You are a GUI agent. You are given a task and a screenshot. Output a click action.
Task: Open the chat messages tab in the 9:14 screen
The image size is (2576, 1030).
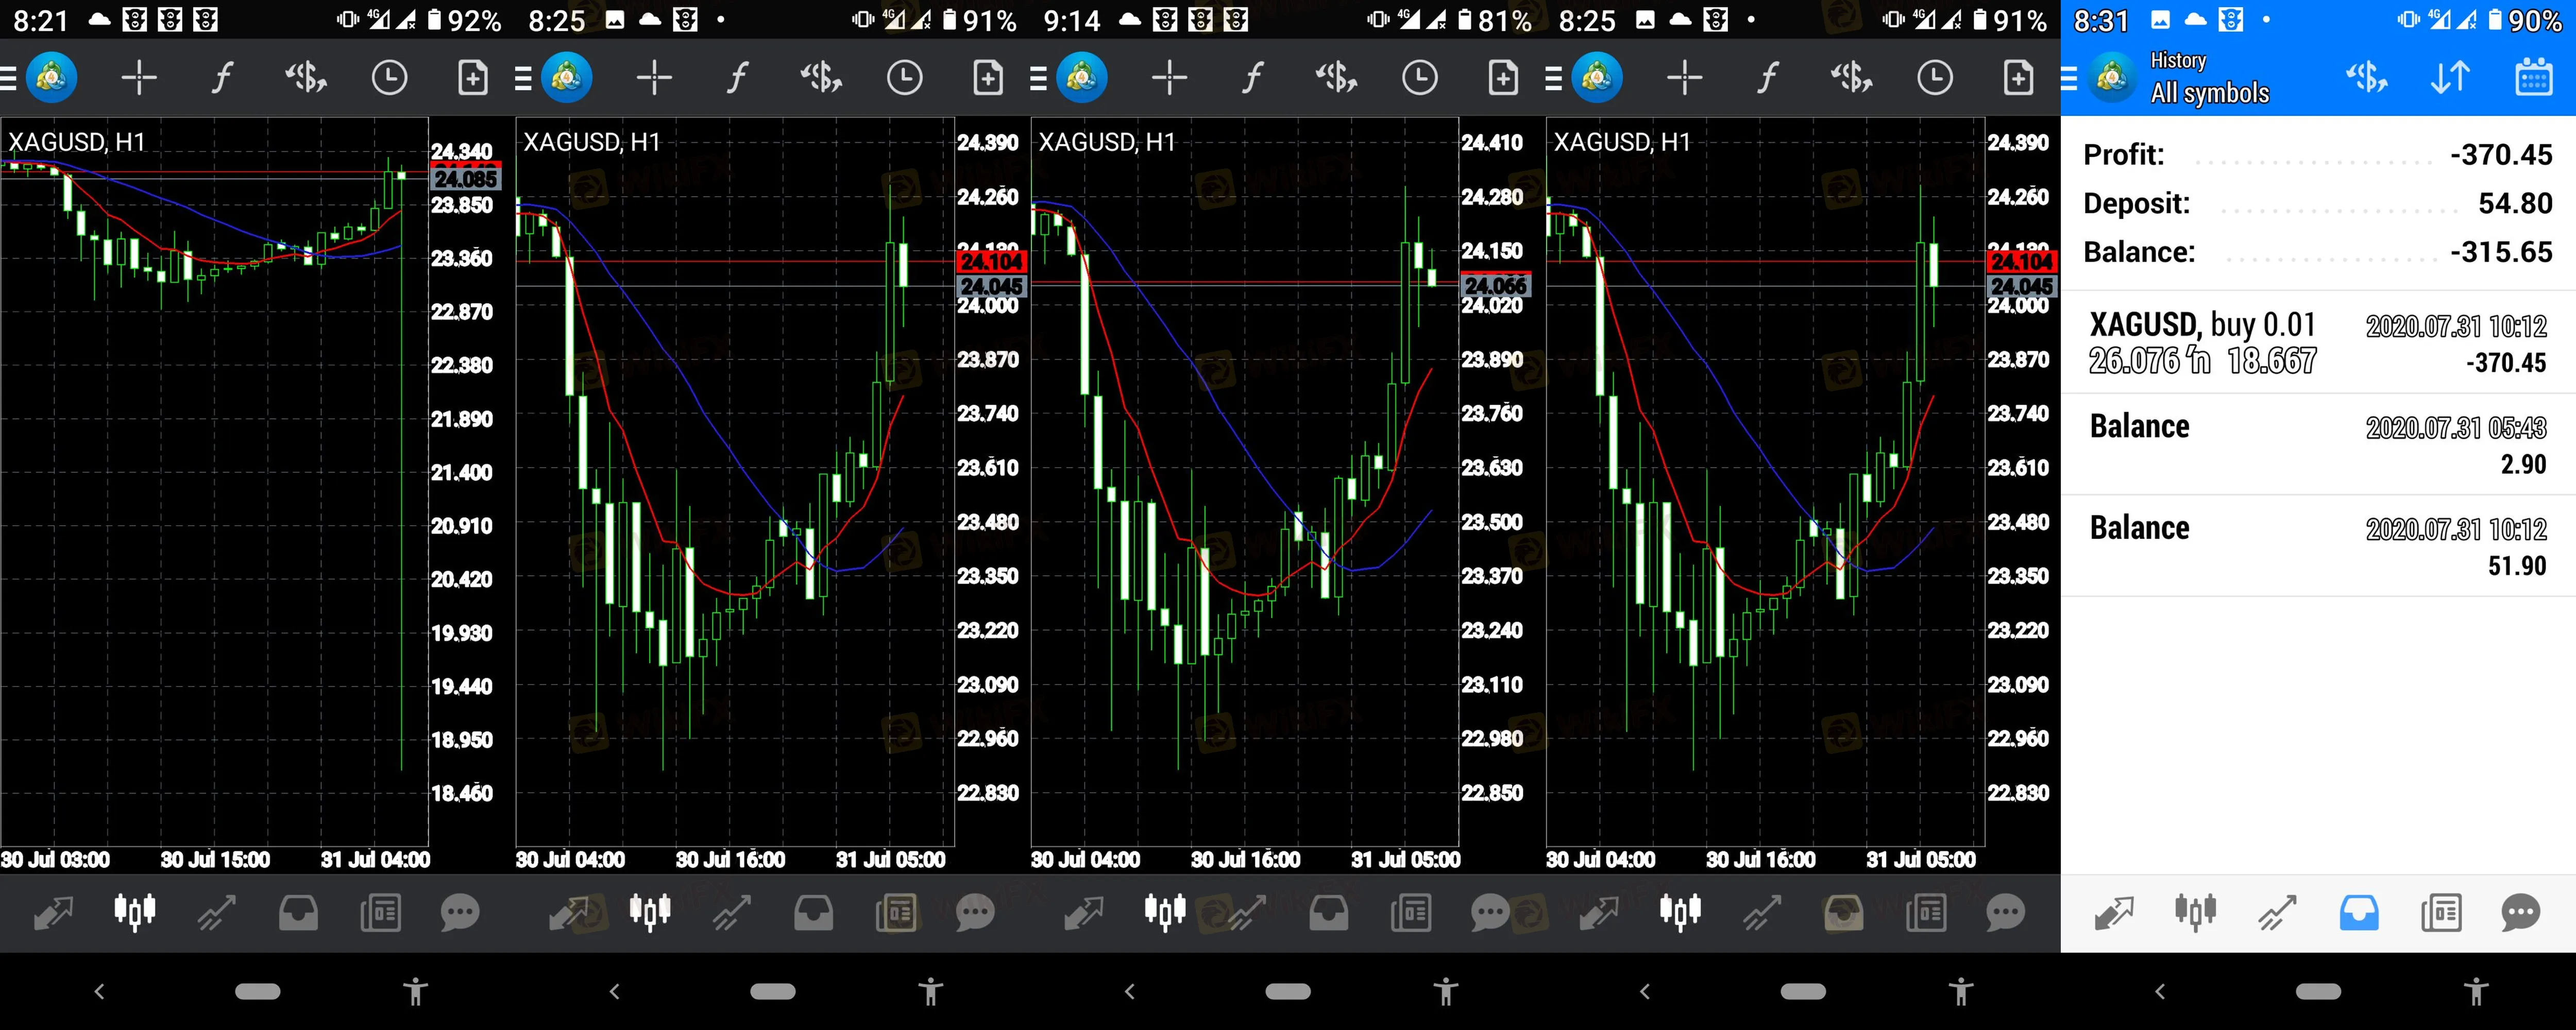[x=1490, y=912]
